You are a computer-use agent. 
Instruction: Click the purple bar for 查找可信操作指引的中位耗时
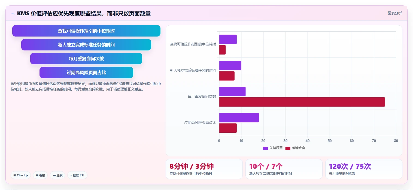[x=228, y=39]
